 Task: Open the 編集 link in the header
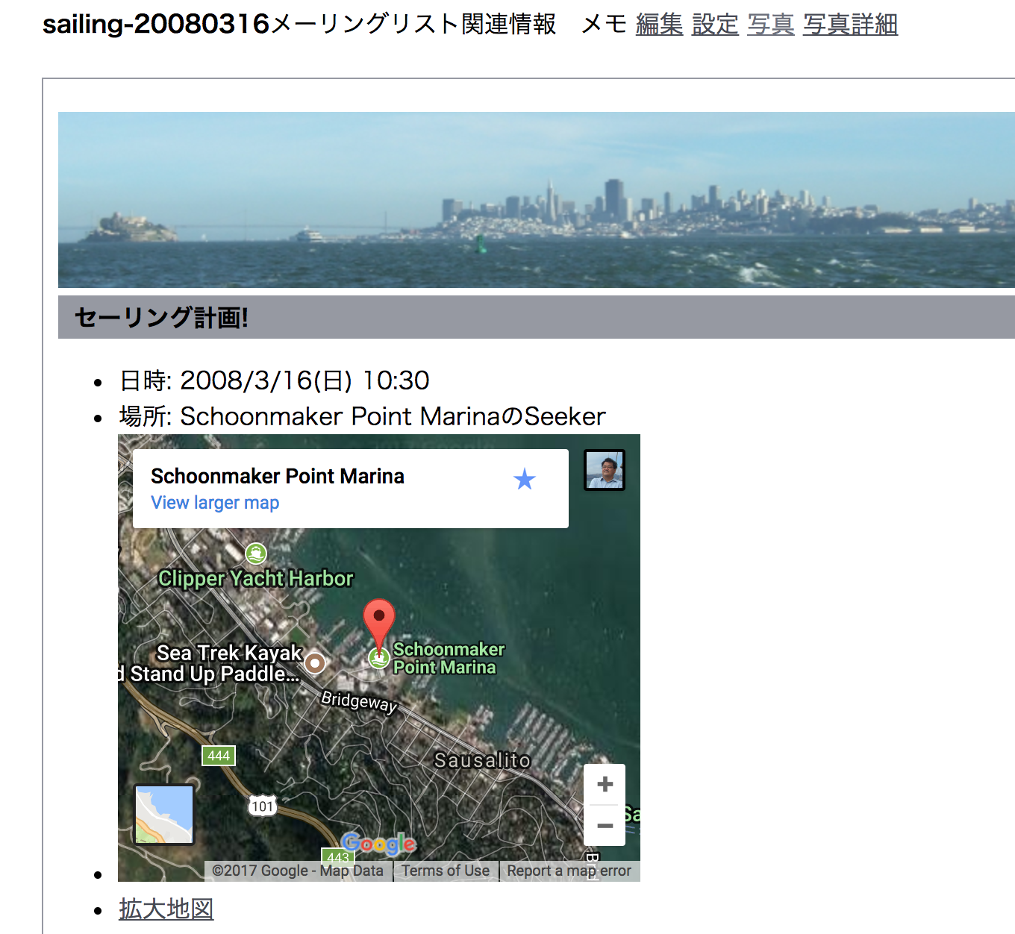coord(659,25)
